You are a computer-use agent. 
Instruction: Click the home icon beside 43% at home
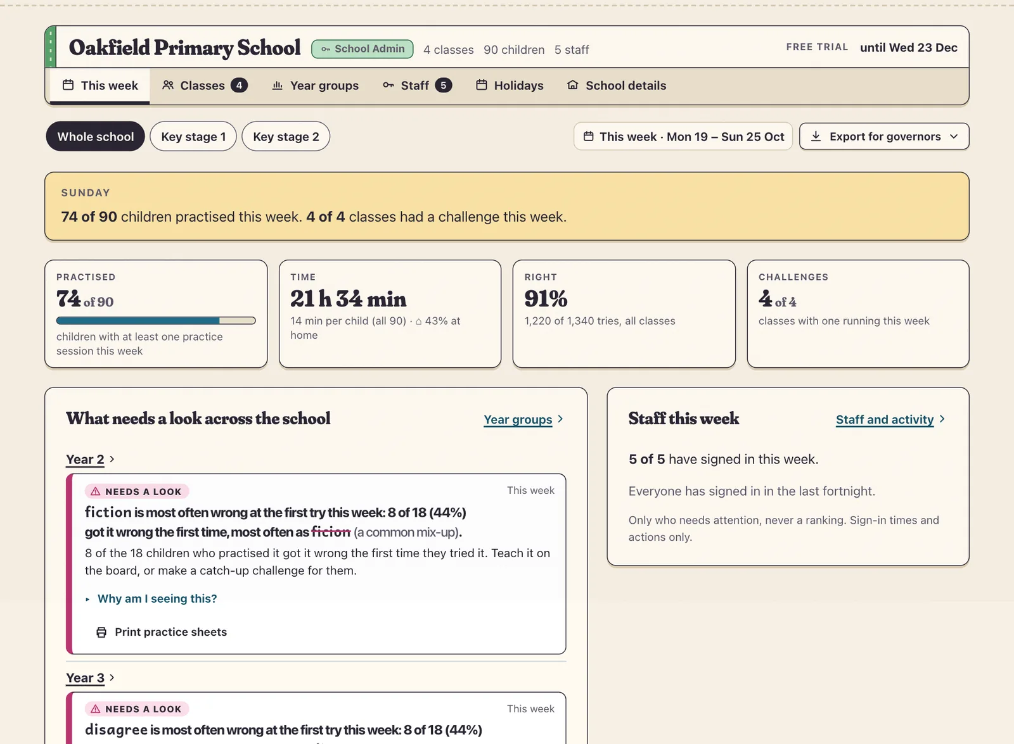(418, 322)
